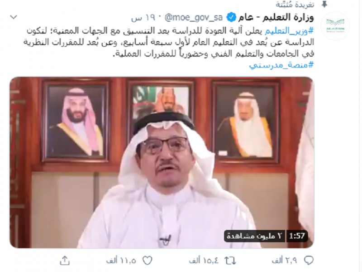The height and width of the screenshot is (272, 362).
Task: Click the share upload icon
Action: 65,260
